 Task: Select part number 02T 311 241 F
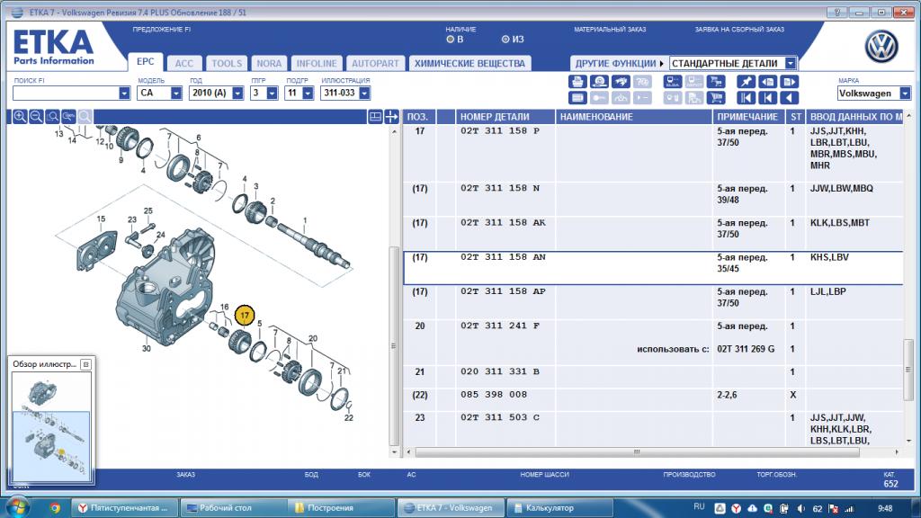pyautogui.click(x=500, y=326)
